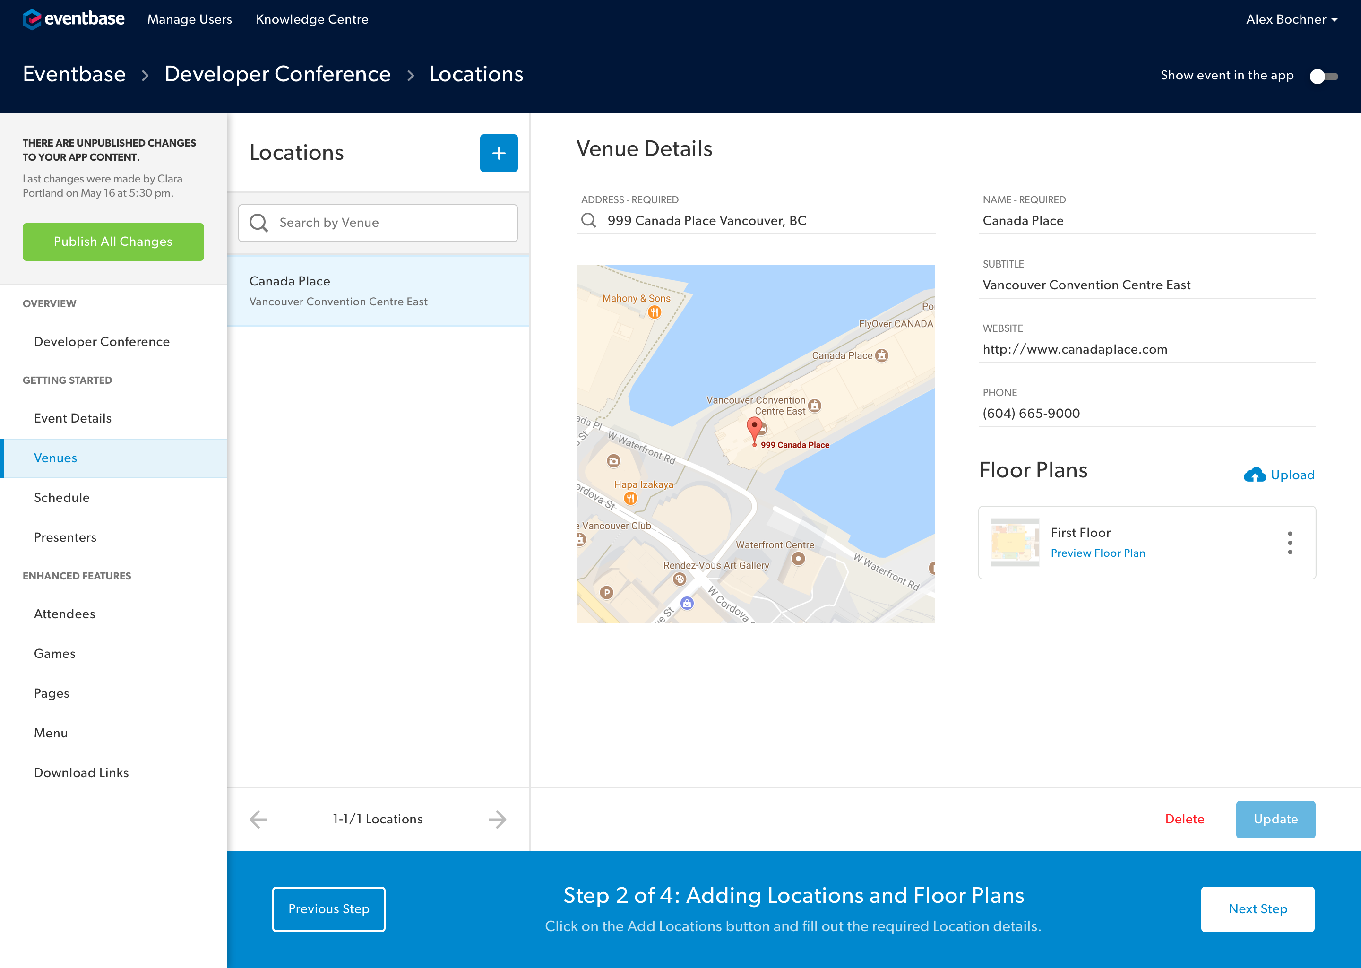This screenshot has width=1361, height=968.
Task: Click the Website field
Action: tap(1147, 349)
